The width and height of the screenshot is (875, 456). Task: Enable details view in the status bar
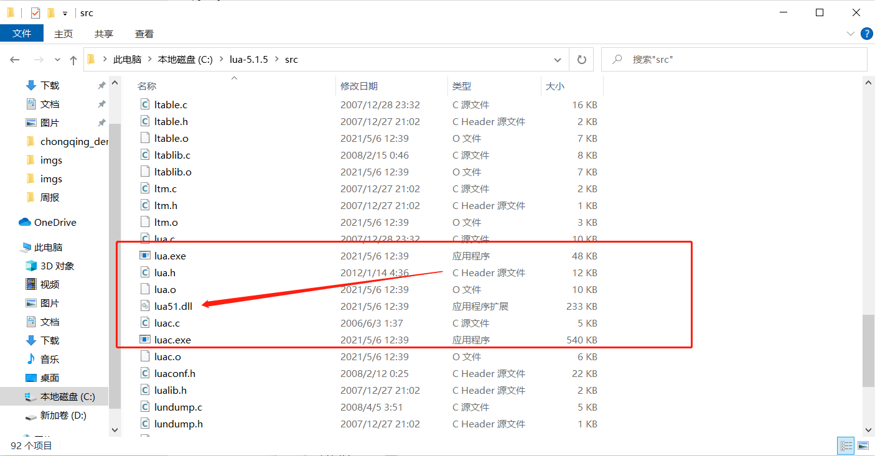846,445
